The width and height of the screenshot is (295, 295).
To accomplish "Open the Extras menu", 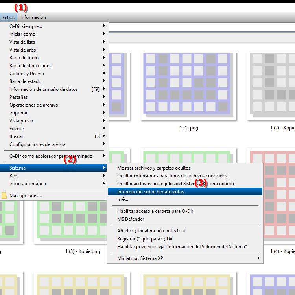I will 9,17.
